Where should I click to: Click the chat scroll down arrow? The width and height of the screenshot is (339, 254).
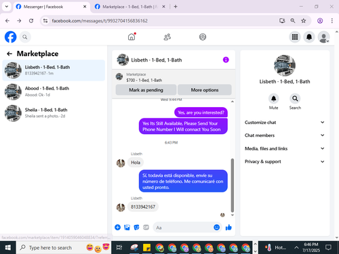pos(232,215)
